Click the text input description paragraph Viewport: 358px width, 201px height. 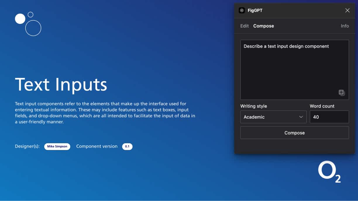(105, 113)
